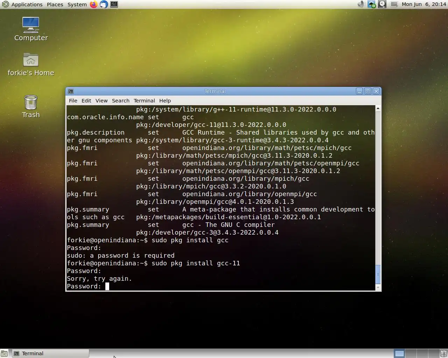Switch to the second workspace

coord(411,353)
